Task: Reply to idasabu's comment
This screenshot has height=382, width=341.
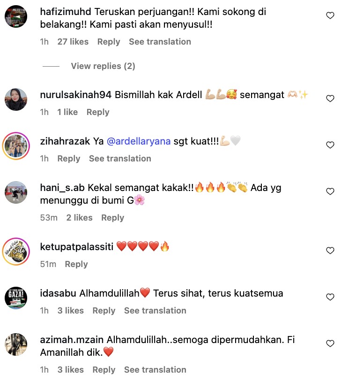Action: 104,311
